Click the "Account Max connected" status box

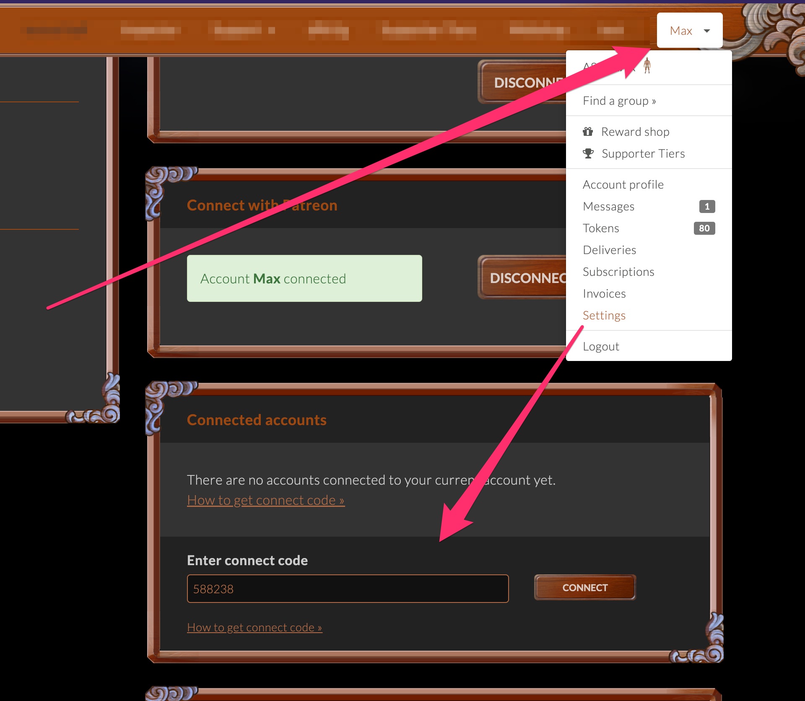click(x=304, y=278)
